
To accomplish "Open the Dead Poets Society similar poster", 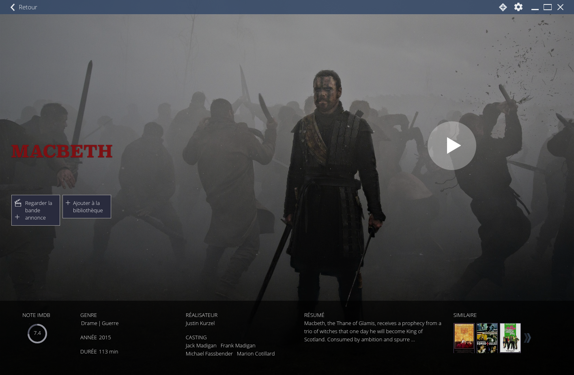I will tap(464, 338).
